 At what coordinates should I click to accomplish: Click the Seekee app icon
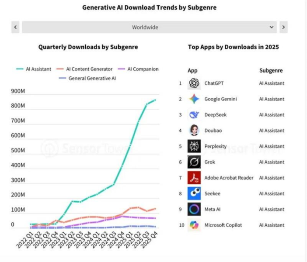tap(194, 193)
